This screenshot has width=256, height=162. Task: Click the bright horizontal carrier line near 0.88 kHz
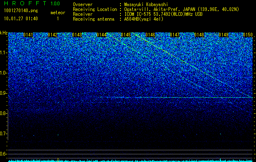pyautogui.click(x=175, y=98)
